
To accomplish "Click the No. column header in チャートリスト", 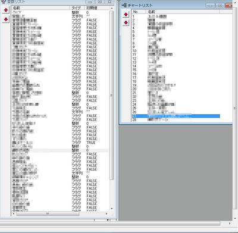I will click(x=139, y=12).
